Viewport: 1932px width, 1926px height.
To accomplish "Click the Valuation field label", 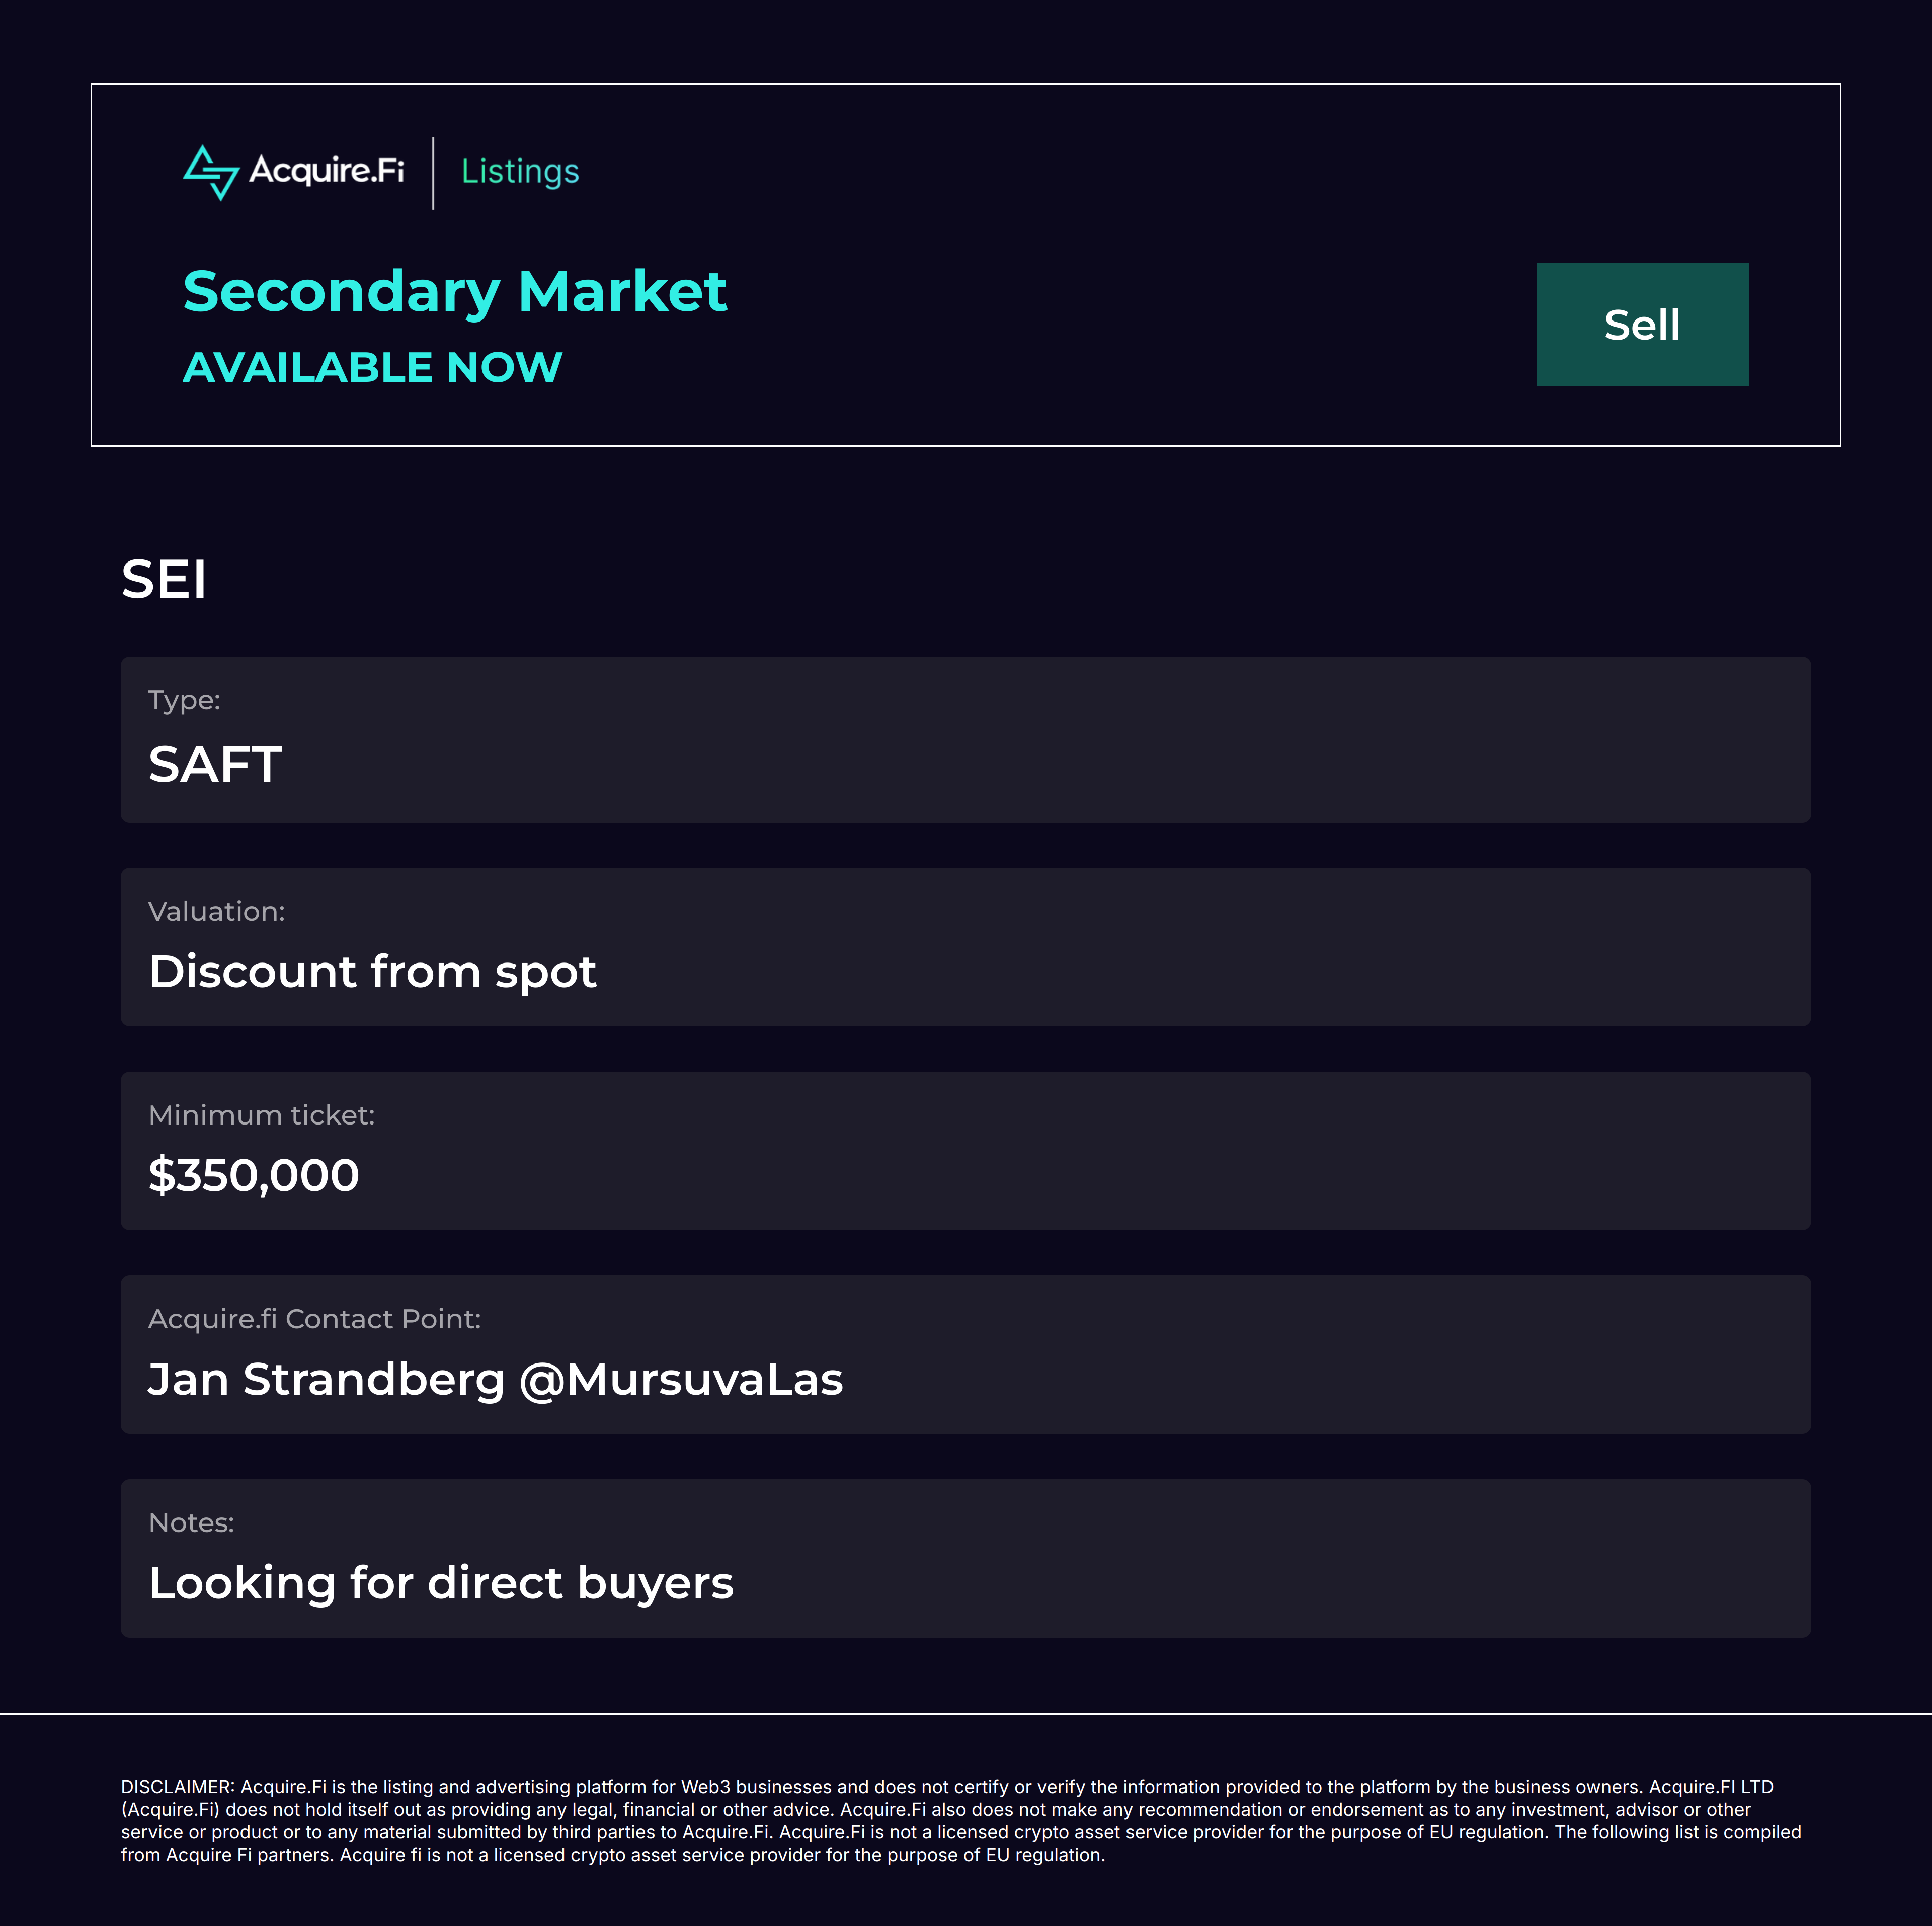I will (216, 911).
